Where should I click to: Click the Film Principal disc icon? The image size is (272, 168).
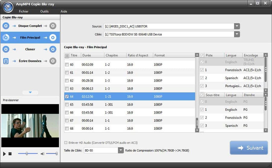click(x=6, y=38)
